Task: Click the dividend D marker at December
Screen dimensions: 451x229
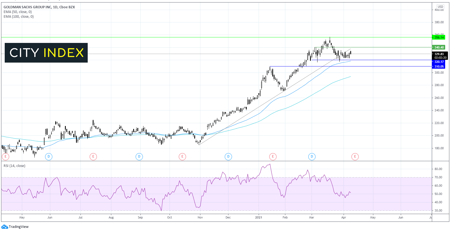Action: (x=228, y=157)
